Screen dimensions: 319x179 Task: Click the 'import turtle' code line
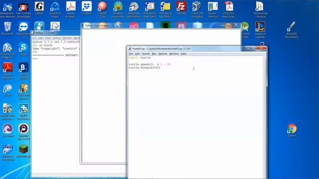pos(140,58)
